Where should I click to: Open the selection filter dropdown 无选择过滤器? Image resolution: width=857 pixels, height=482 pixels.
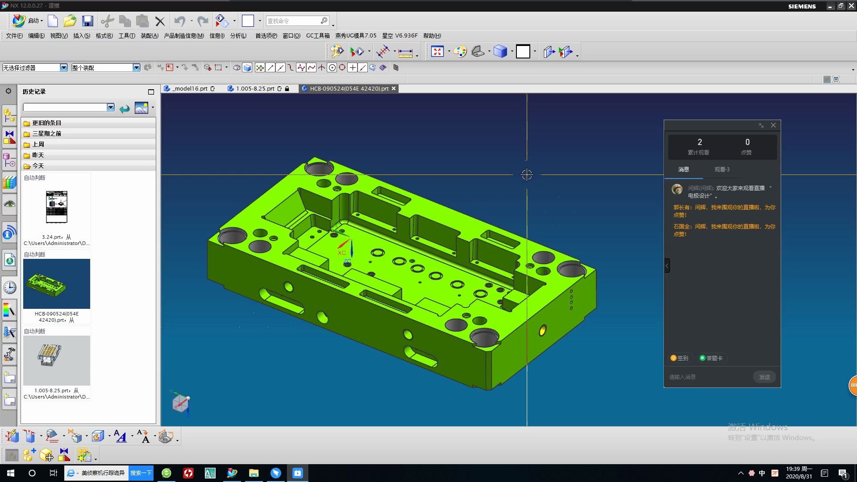[x=63, y=68]
